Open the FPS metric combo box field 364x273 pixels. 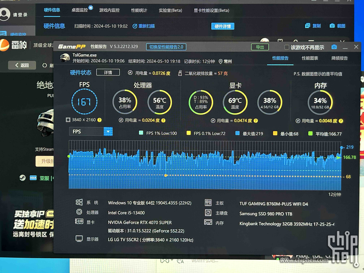click(91, 131)
